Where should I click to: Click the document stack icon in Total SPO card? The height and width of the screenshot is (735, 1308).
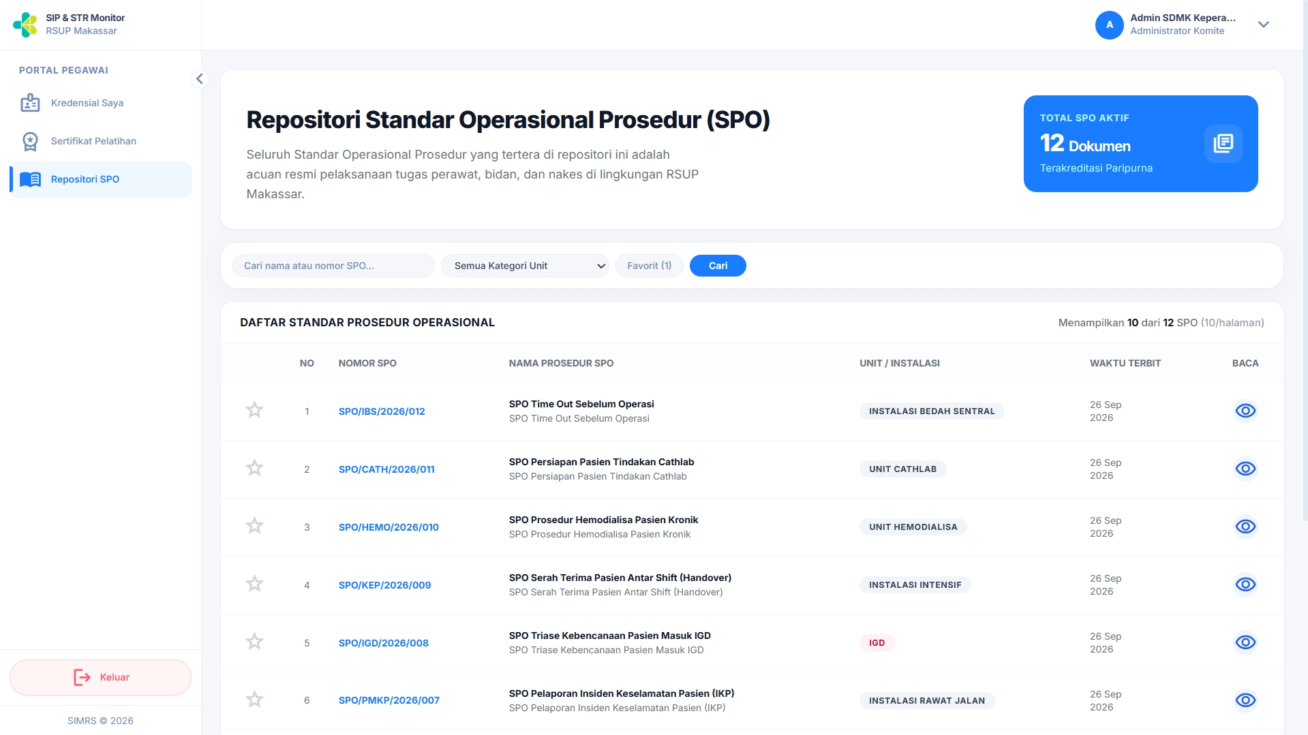coord(1223,144)
